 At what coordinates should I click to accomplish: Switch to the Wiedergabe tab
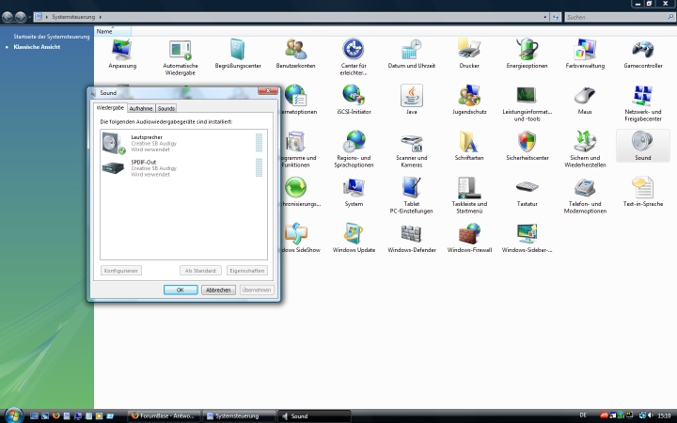pyautogui.click(x=110, y=107)
